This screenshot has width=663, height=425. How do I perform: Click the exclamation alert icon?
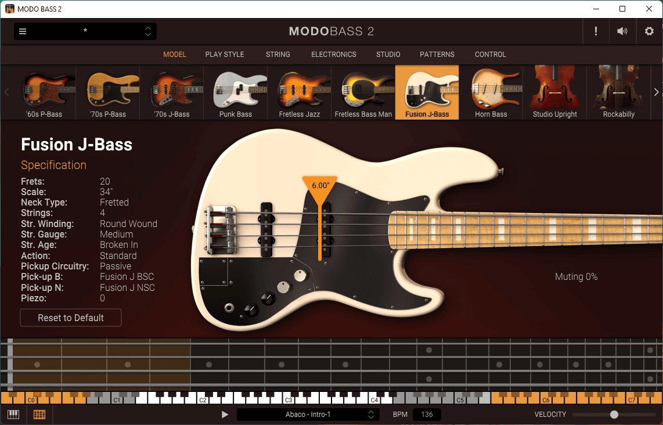(x=596, y=31)
